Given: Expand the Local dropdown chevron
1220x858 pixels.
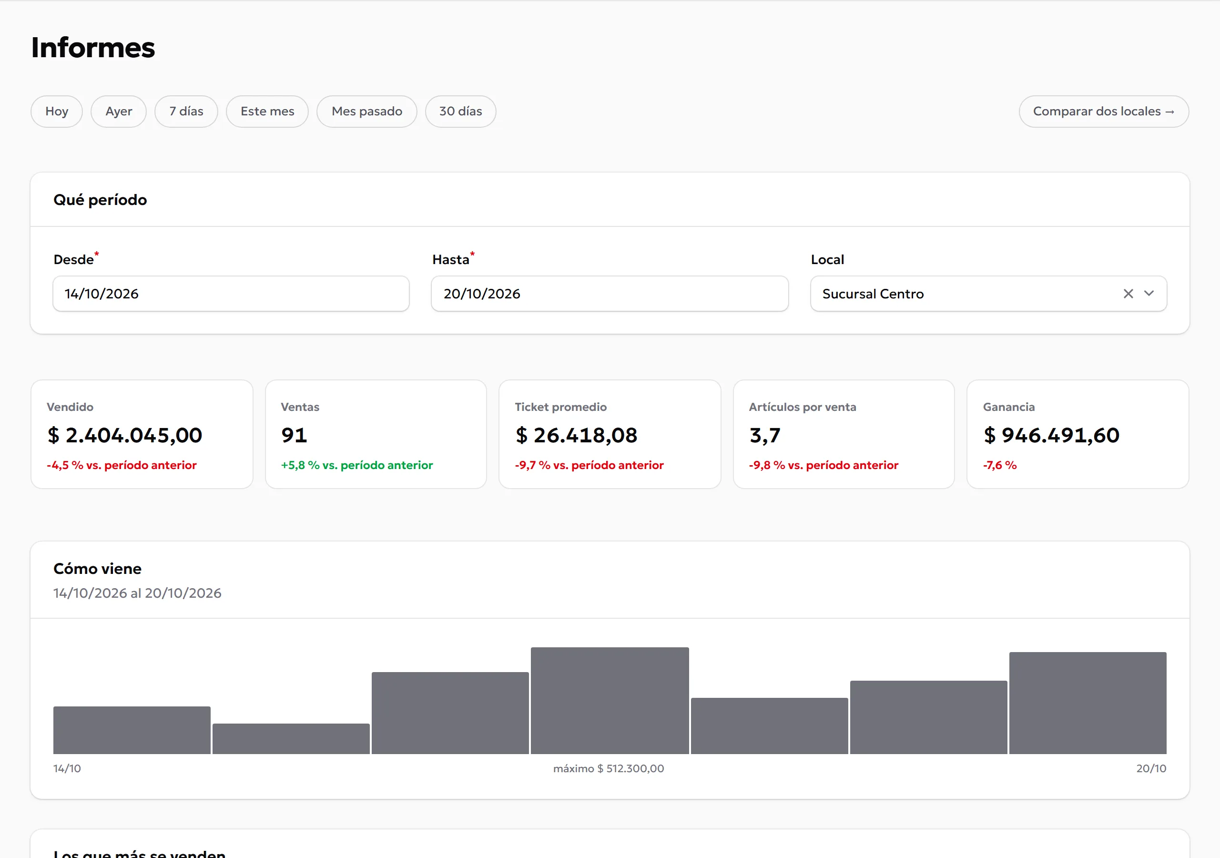Looking at the screenshot, I should 1149,294.
